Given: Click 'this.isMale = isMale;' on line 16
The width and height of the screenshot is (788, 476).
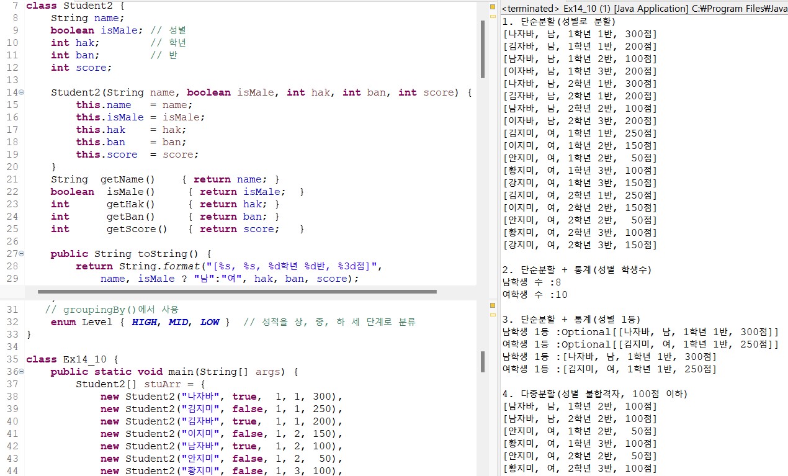Looking at the screenshot, I should coord(140,117).
